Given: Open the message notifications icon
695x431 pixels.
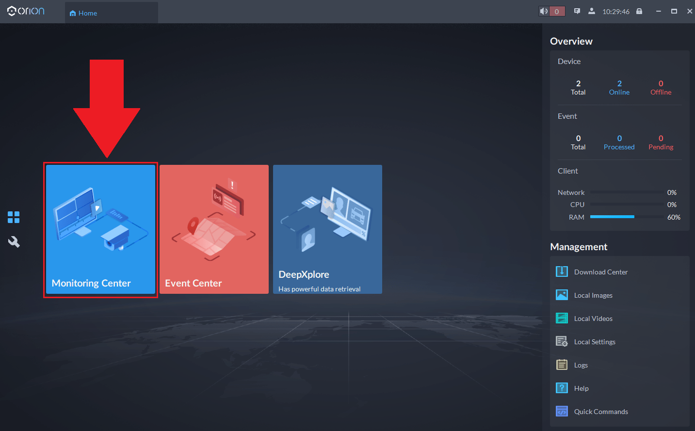Looking at the screenshot, I should (577, 11).
